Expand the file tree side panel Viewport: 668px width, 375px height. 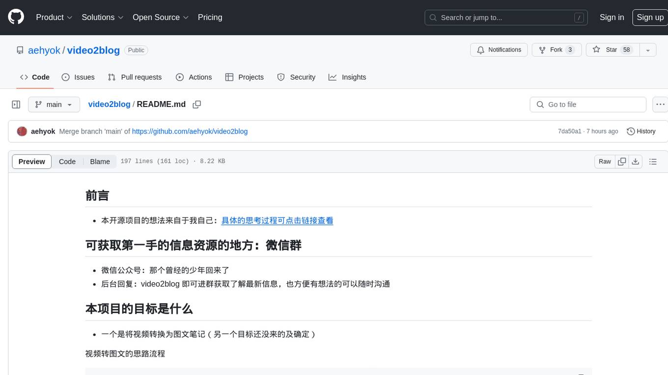16,105
